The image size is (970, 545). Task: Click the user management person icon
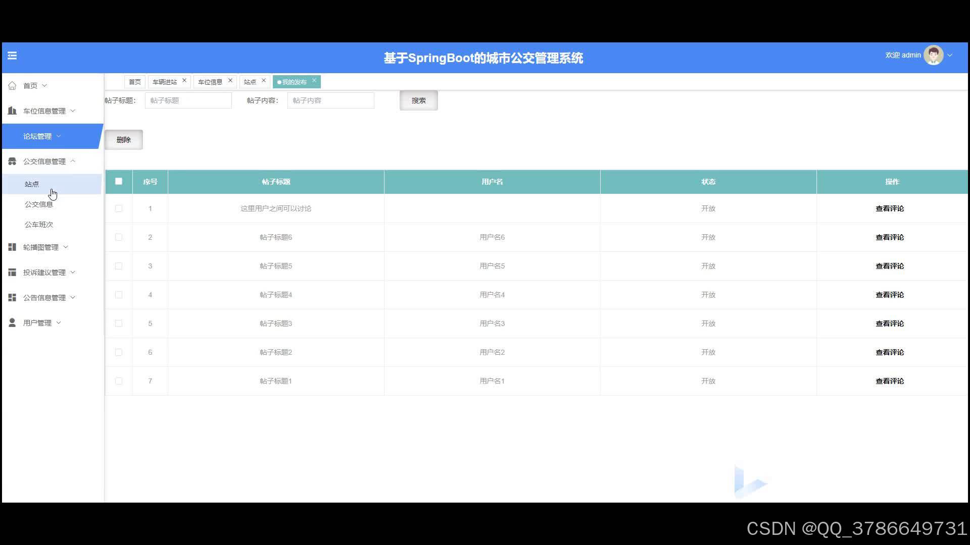(12, 323)
